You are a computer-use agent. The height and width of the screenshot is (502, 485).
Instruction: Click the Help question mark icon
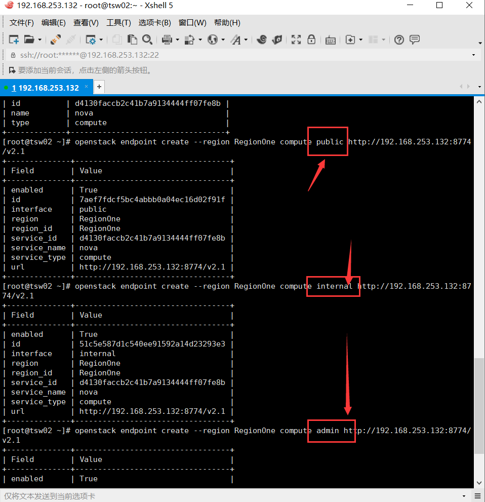399,40
